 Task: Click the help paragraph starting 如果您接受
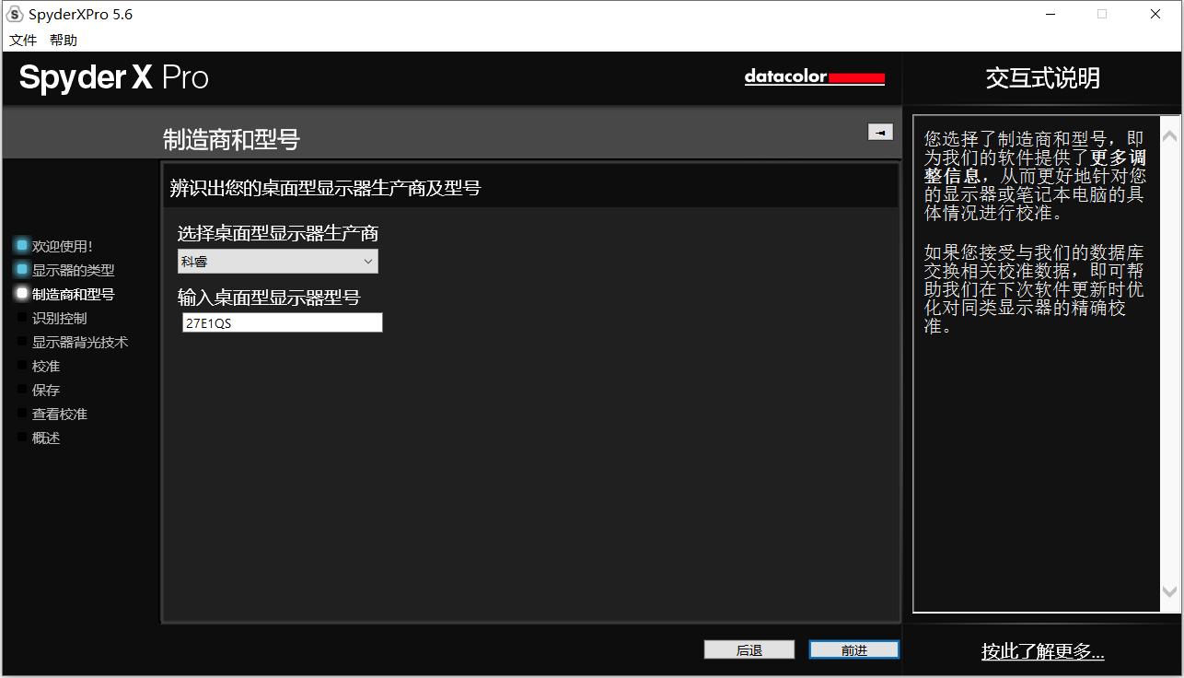[x=1035, y=288]
